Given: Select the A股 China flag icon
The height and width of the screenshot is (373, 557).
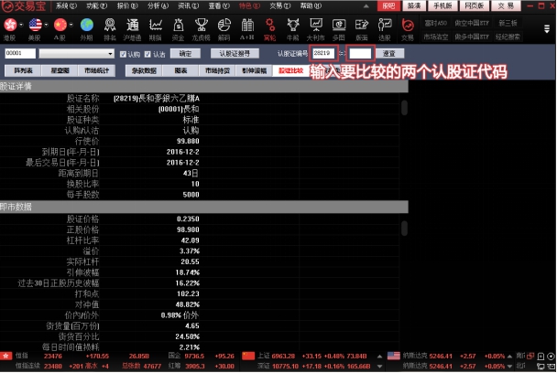Looking at the screenshot, I should [60, 28].
